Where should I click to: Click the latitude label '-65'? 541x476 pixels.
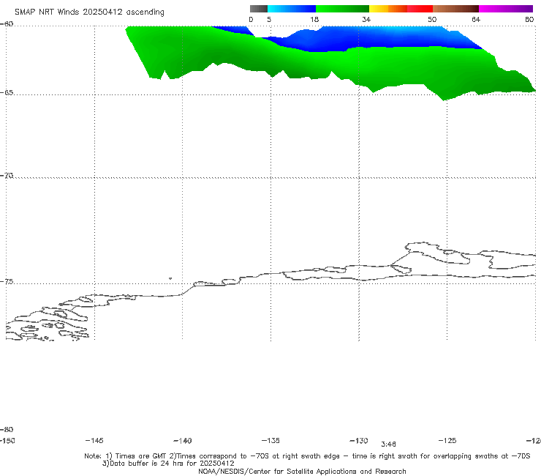7,93
